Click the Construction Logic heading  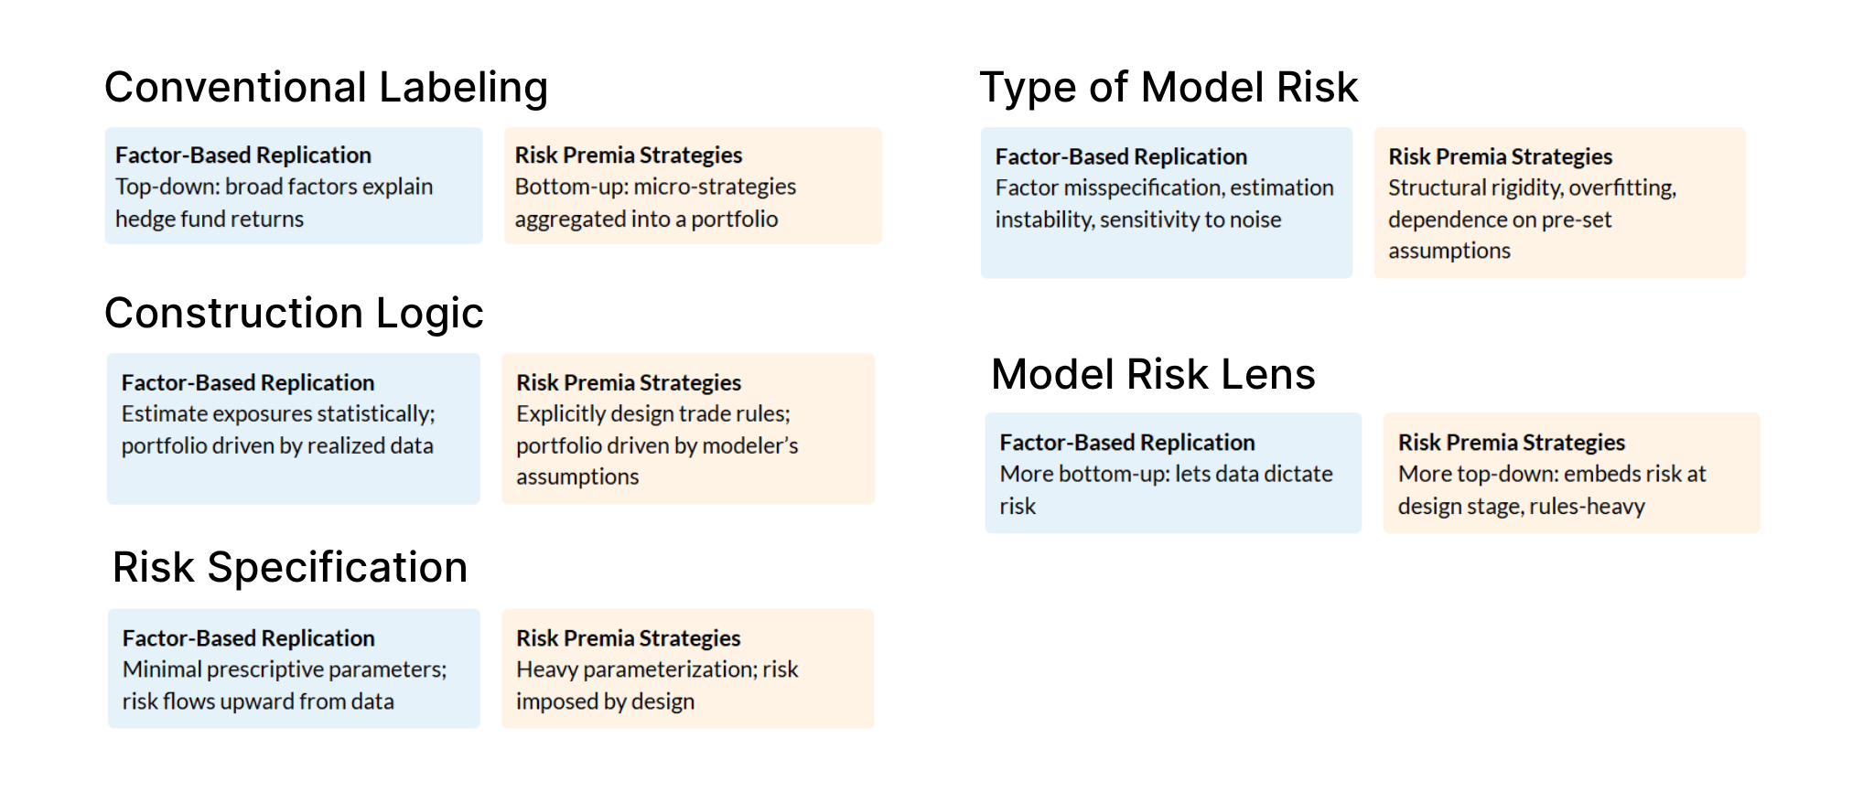[294, 314]
